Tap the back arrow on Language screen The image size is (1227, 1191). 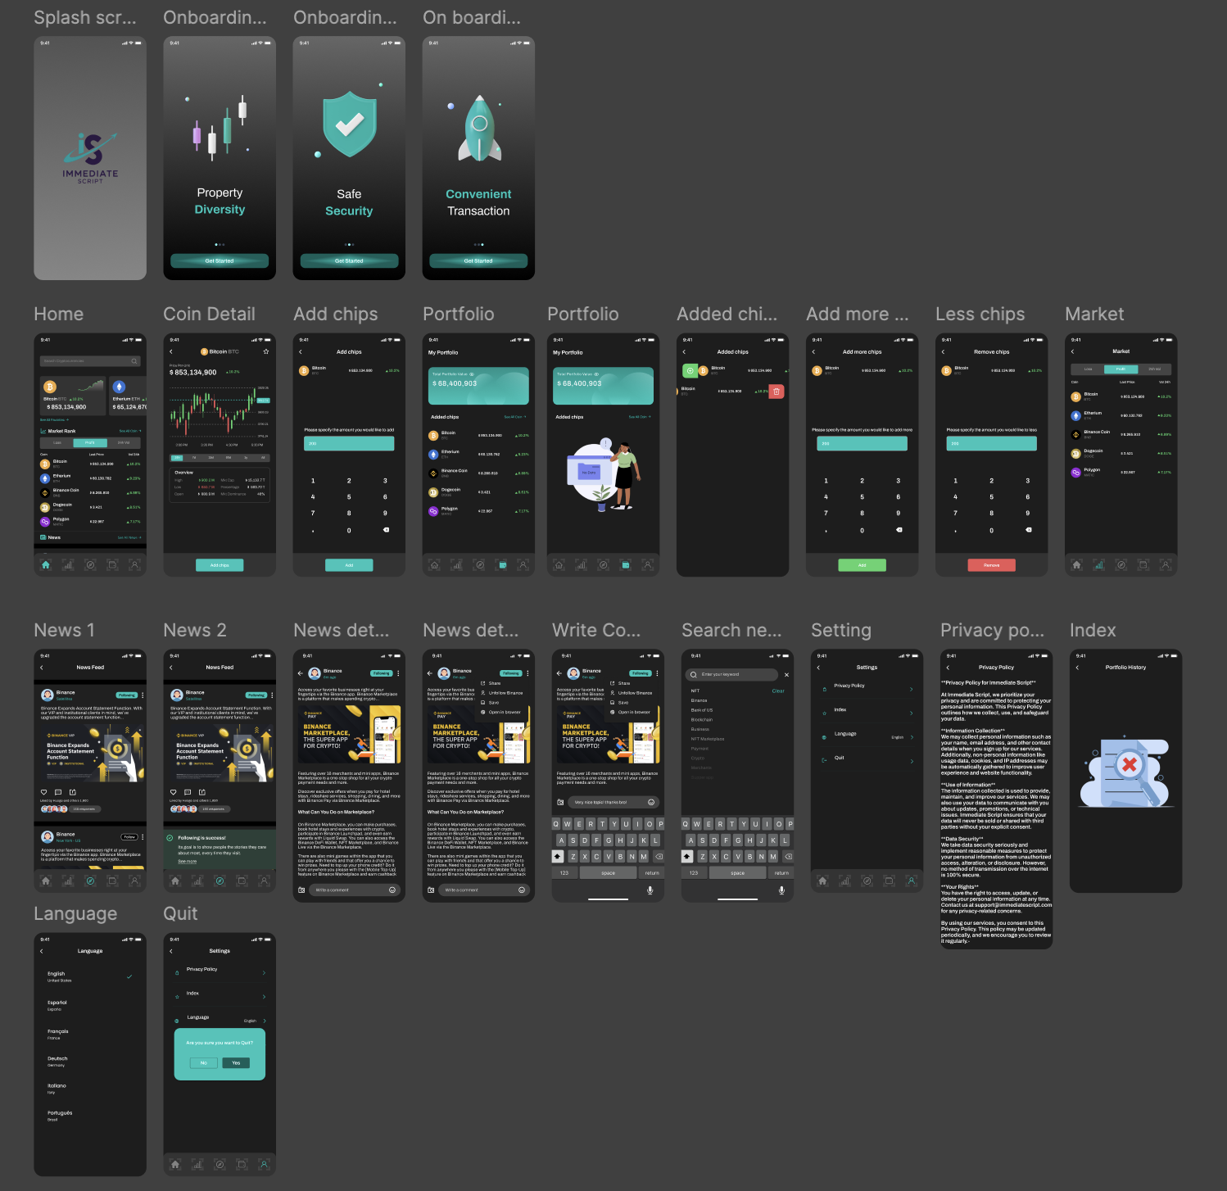point(42,951)
